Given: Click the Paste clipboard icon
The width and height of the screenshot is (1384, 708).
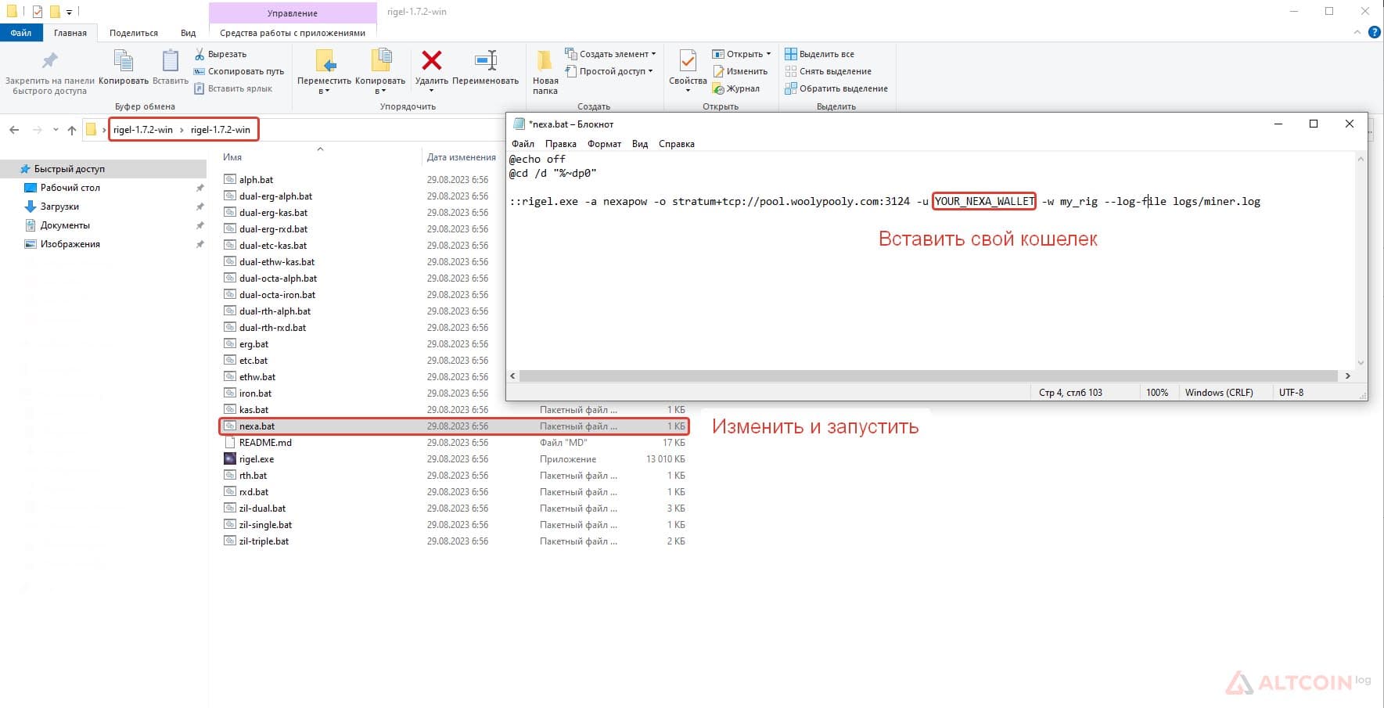Looking at the screenshot, I should point(170,61).
